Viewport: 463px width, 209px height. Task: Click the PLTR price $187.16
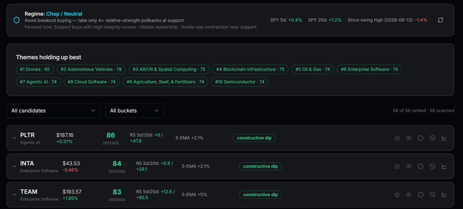point(65,135)
